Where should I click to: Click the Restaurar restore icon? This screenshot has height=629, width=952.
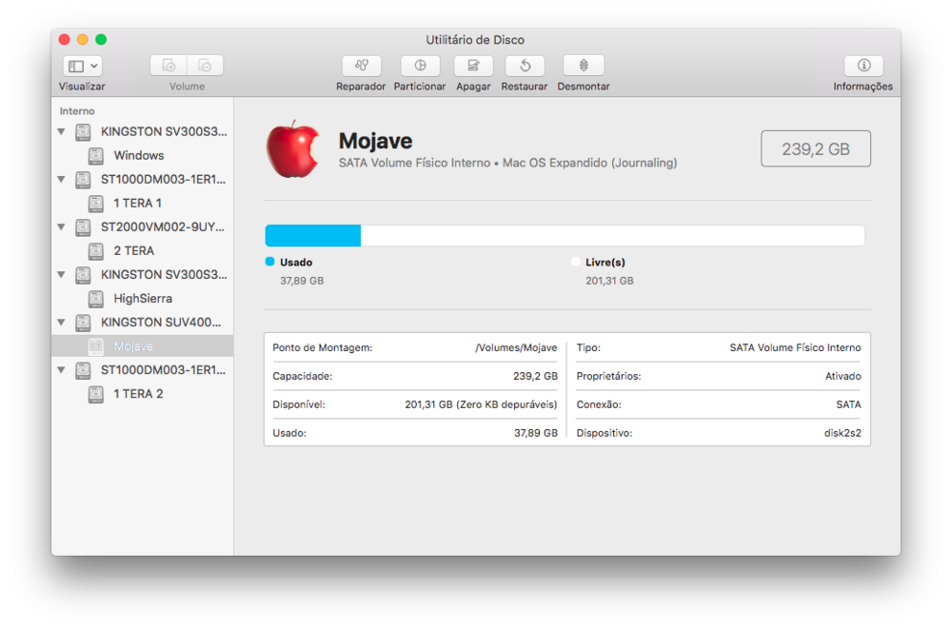coord(525,66)
